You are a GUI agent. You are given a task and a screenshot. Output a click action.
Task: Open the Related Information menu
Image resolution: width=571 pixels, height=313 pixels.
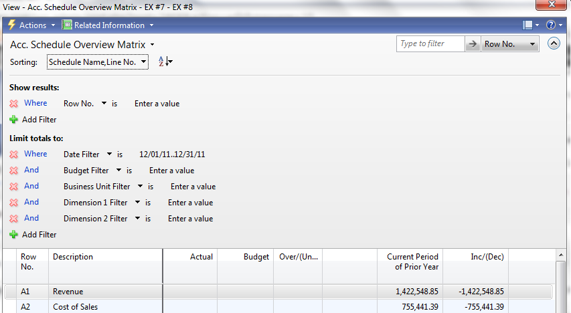[x=108, y=25]
